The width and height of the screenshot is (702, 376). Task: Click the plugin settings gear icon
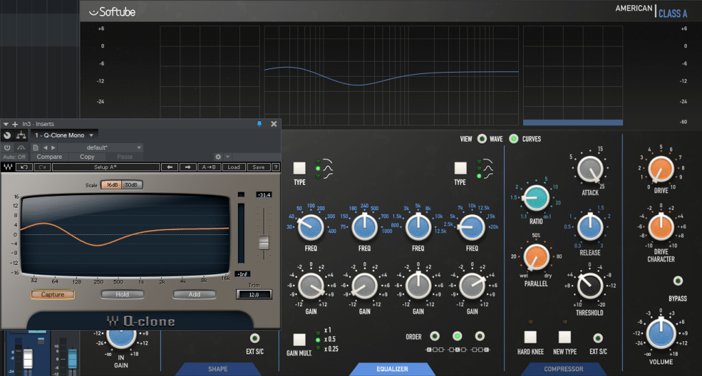click(x=219, y=157)
